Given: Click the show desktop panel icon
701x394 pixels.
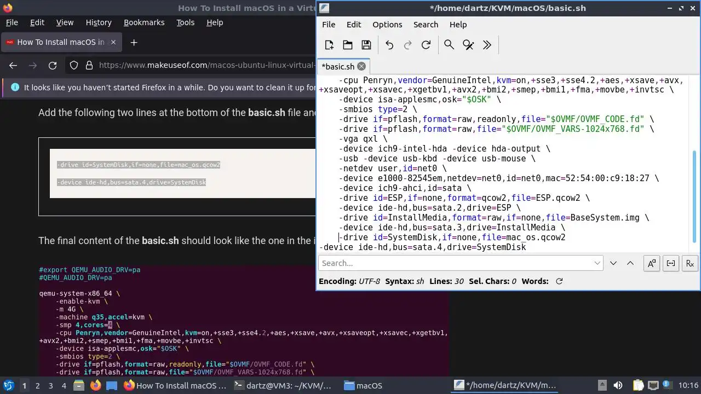Looking at the screenshot, I should point(112,386).
